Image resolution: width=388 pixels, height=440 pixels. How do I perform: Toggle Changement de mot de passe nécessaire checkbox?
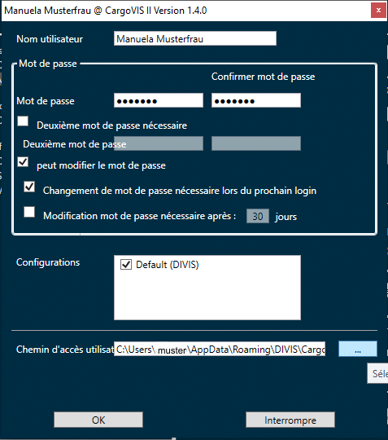pos(29,187)
